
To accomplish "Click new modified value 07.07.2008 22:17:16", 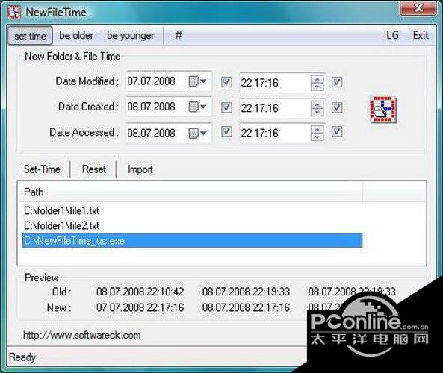I will click(140, 307).
